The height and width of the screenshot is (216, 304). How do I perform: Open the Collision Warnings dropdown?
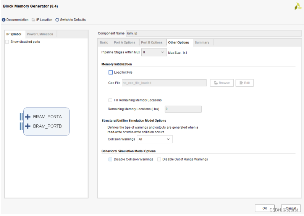[x=155, y=139]
